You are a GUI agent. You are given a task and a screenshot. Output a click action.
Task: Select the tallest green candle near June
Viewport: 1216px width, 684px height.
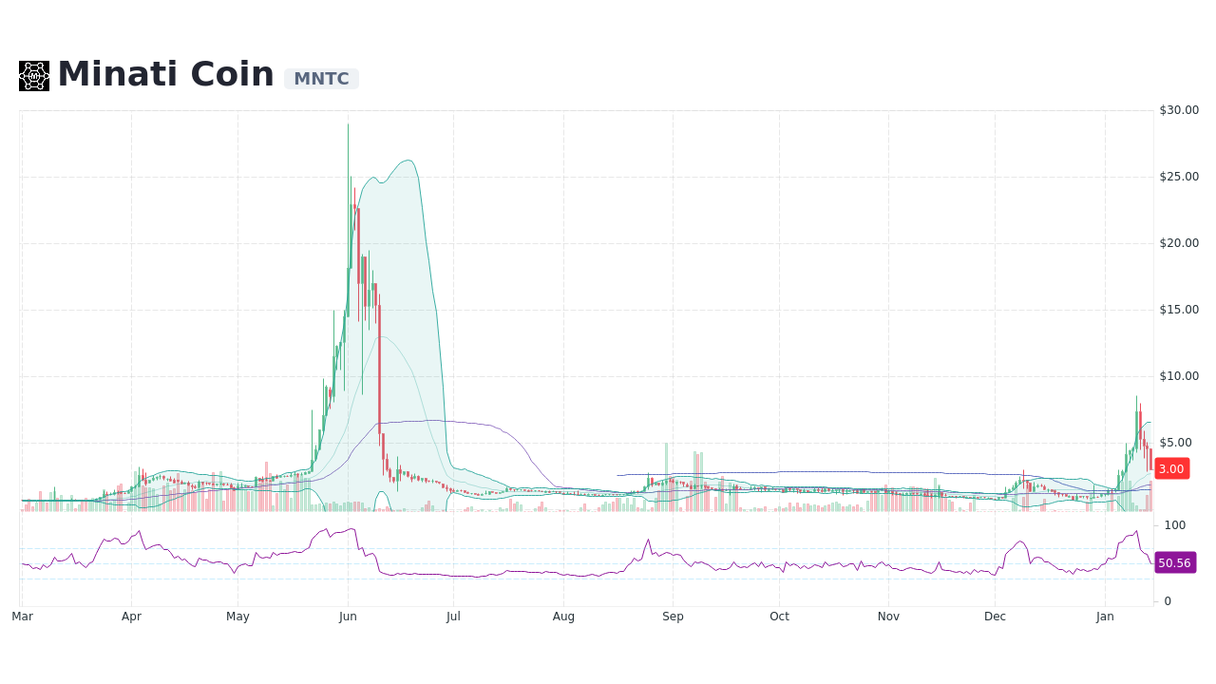(348, 190)
